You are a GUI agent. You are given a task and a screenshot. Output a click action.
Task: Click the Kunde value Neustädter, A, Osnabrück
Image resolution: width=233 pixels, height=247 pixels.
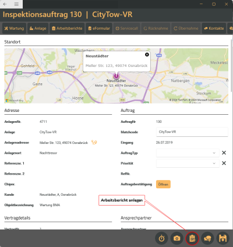(58, 195)
